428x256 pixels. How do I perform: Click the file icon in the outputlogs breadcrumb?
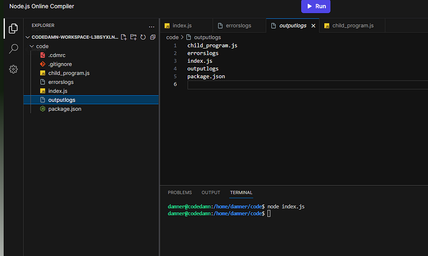coord(189,37)
